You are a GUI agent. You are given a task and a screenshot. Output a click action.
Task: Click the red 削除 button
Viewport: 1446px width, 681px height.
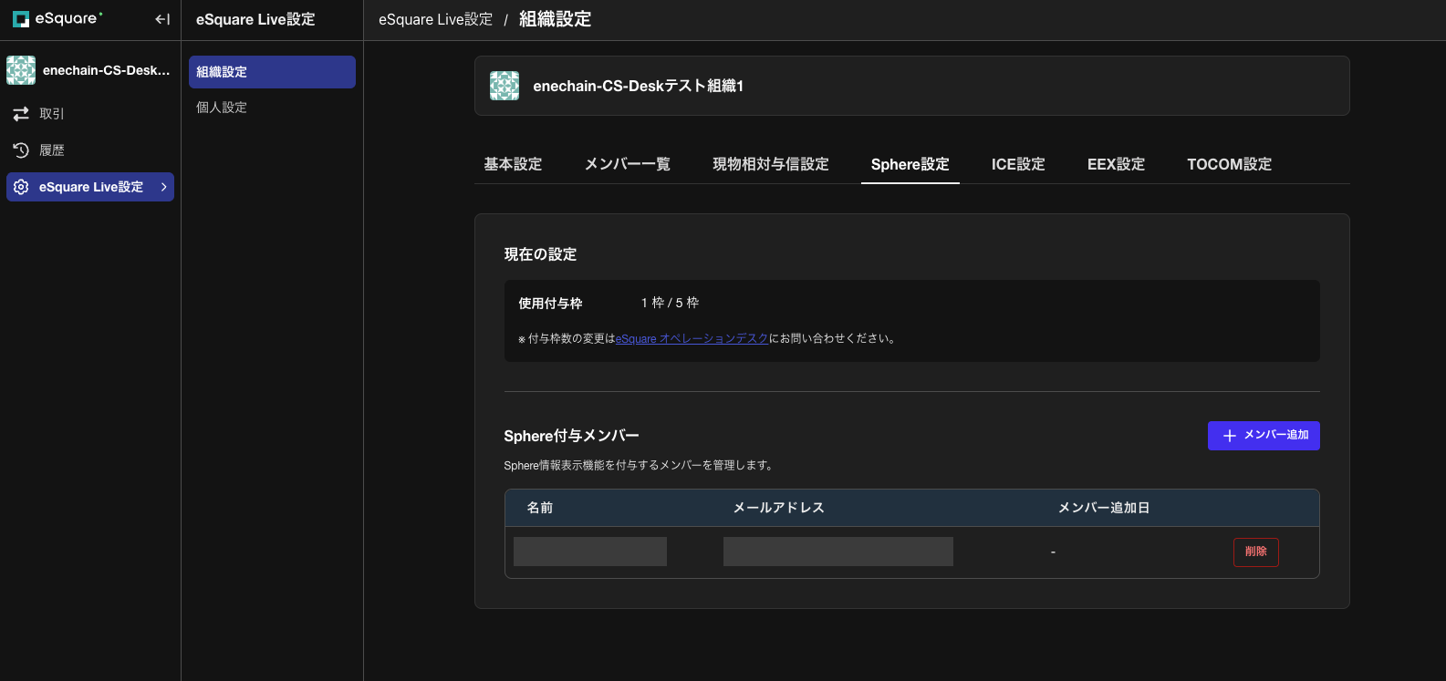(x=1256, y=552)
